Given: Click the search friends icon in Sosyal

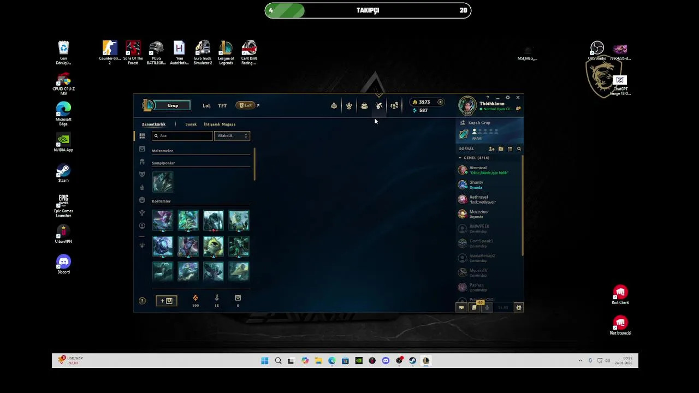Looking at the screenshot, I should pyautogui.click(x=519, y=149).
